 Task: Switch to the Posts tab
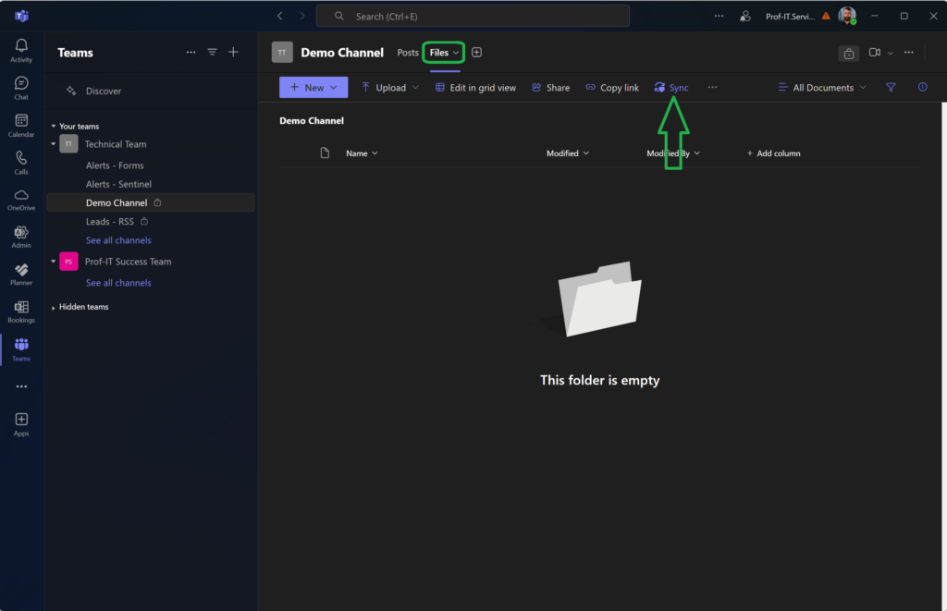[x=408, y=53]
